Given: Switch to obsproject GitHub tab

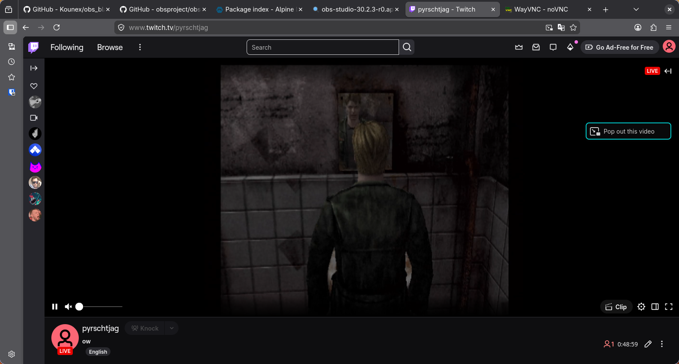Looking at the screenshot, I should pos(164,9).
